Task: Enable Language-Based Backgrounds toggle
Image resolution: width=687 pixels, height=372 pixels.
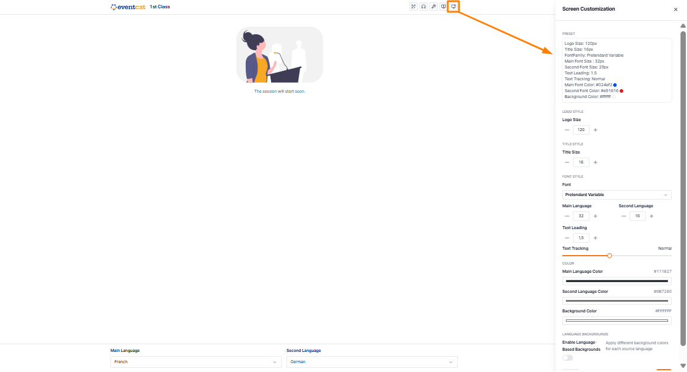Action: (x=568, y=358)
